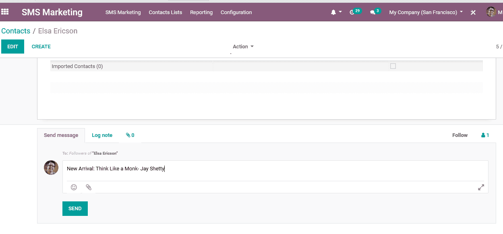Click the SMS Marketing app title

52,12
